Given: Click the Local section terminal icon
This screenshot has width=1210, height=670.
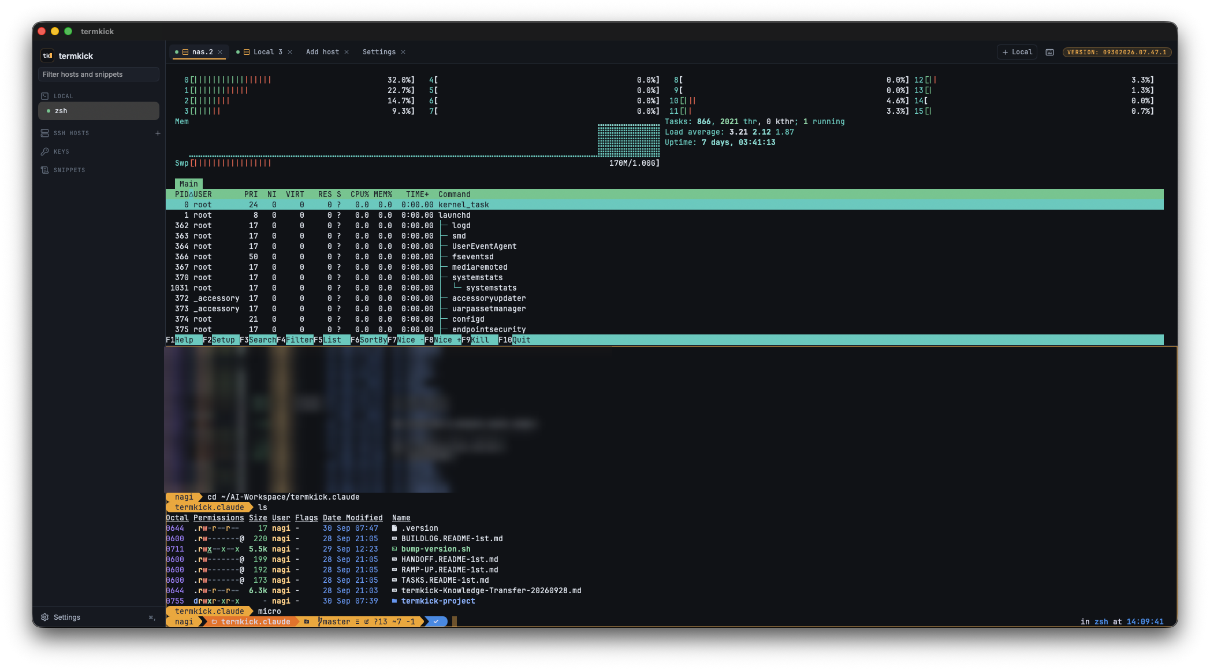Looking at the screenshot, I should point(45,96).
